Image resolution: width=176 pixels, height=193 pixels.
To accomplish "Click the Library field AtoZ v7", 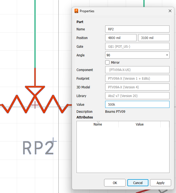I will pos(137,96).
